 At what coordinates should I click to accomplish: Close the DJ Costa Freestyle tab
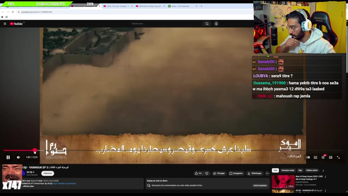[132, 6]
